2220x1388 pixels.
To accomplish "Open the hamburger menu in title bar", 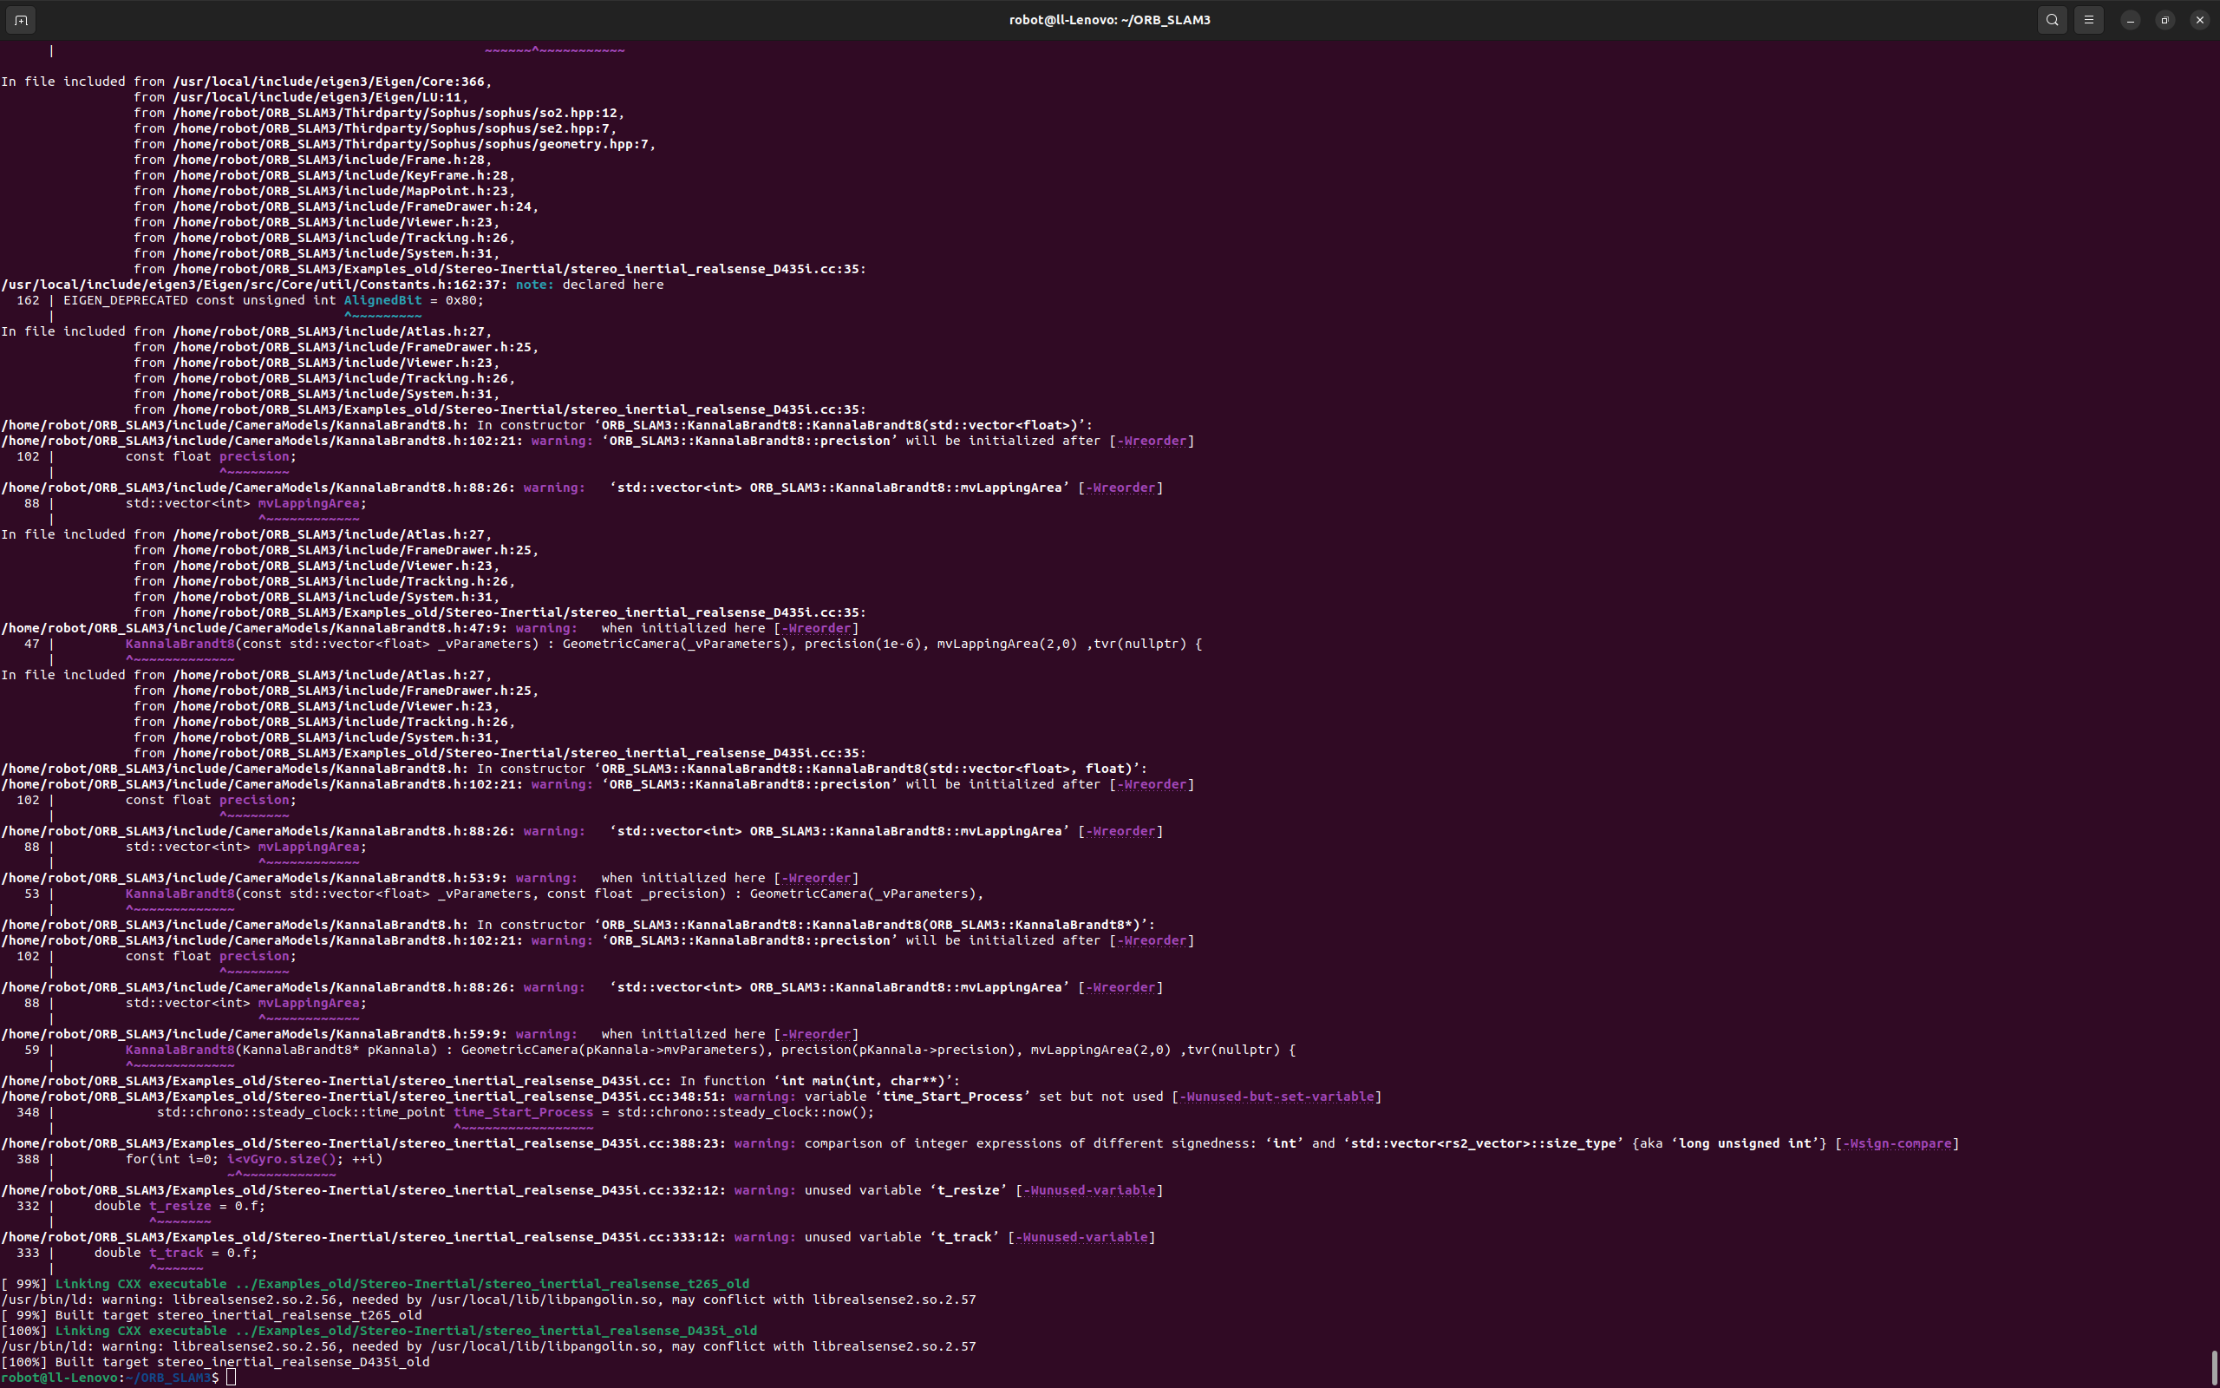I will click(2089, 19).
